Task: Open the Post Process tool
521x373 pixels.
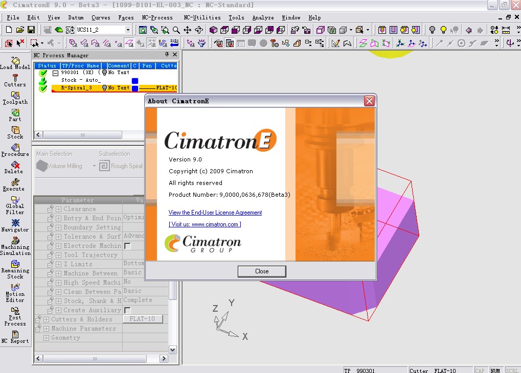Action: click(x=15, y=317)
